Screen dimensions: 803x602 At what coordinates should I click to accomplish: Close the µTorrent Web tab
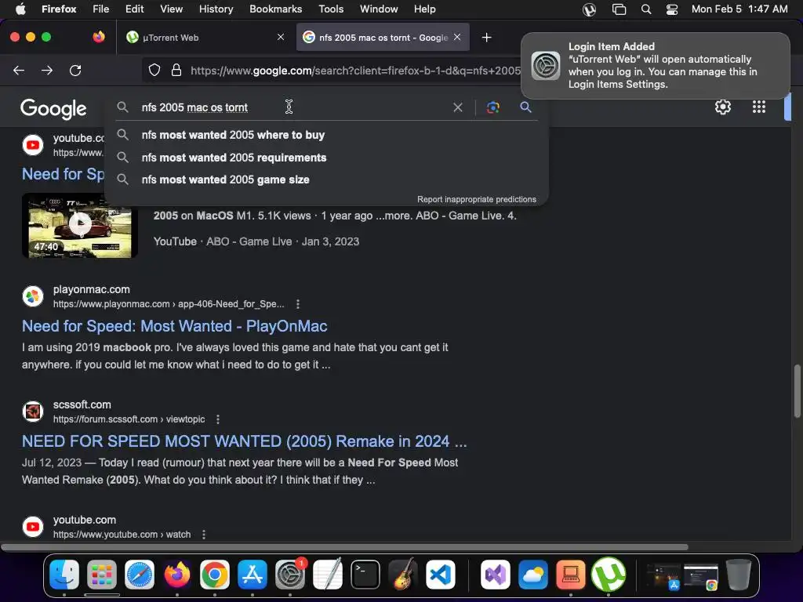(281, 37)
